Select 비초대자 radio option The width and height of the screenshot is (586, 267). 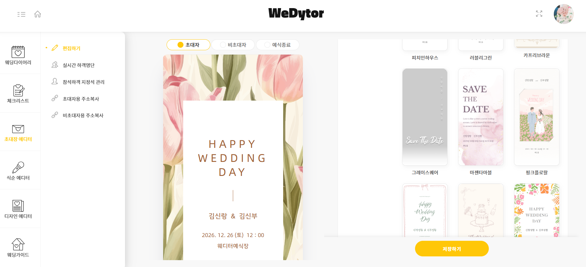pos(233,45)
